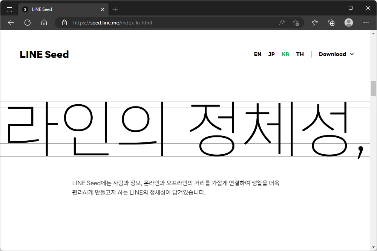Close the LINE Seed browser tab
Image resolution: width=377 pixels, height=251 pixels.
pos(102,9)
